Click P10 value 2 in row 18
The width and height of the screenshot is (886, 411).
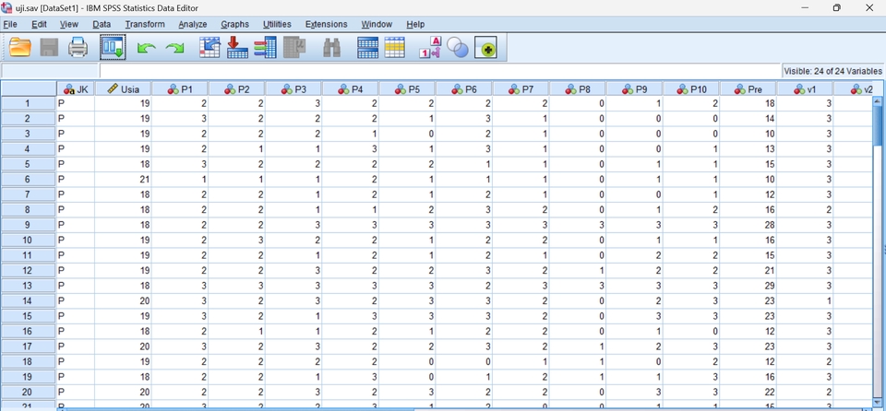691,361
